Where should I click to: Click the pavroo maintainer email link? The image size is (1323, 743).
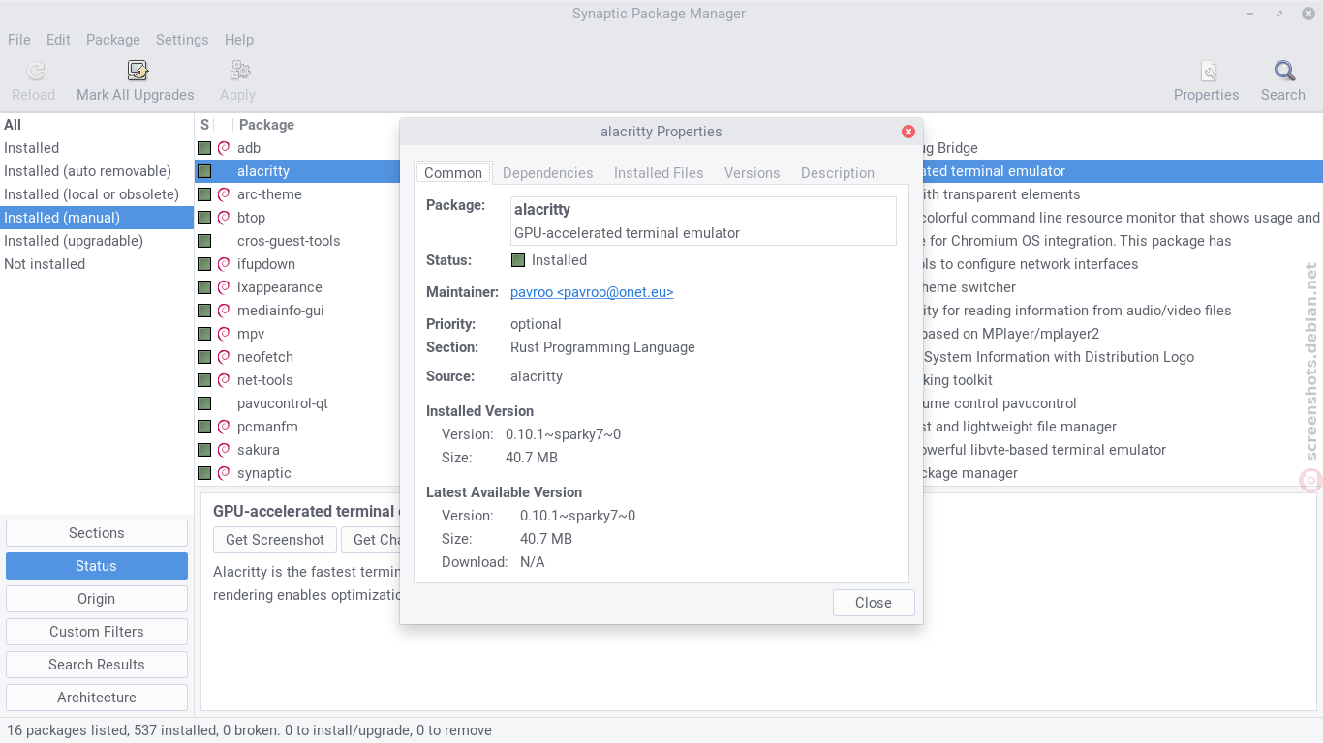pos(592,292)
